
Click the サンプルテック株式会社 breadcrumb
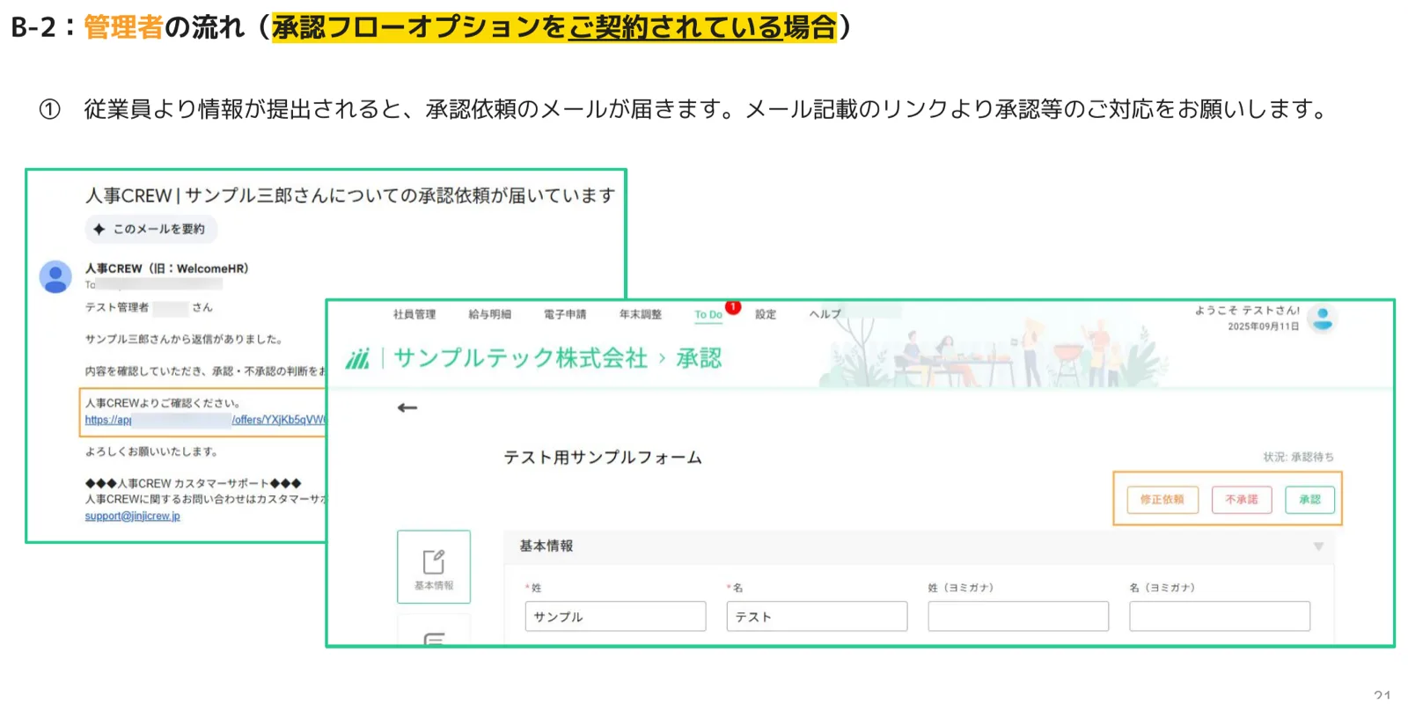click(x=520, y=358)
